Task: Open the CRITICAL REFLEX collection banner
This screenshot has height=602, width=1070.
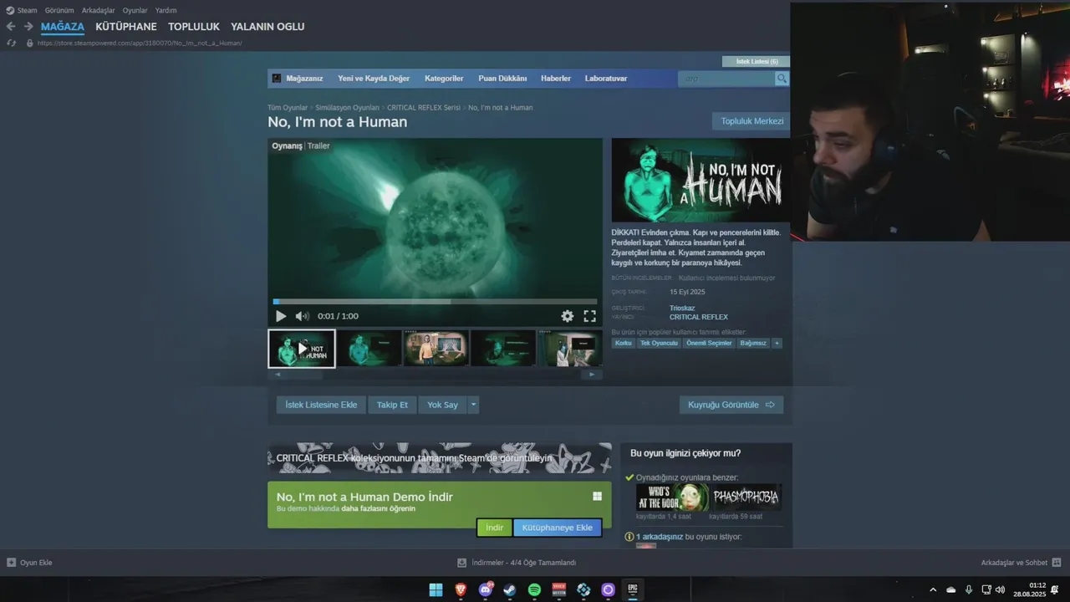Action: [x=440, y=458]
